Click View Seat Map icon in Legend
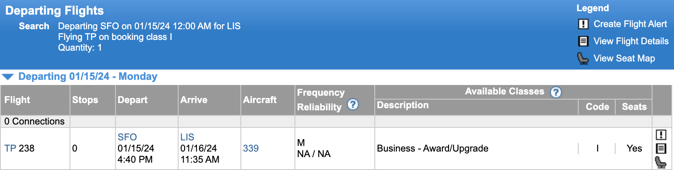The width and height of the screenshot is (674, 170). (583, 58)
